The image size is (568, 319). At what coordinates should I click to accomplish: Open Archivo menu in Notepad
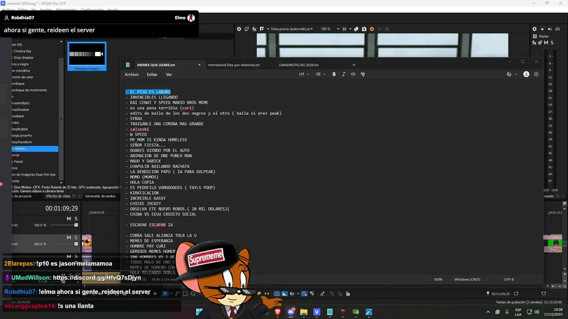(x=132, y=74)
